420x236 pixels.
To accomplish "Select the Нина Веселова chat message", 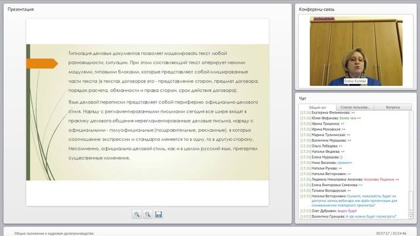I will coord(326,163).
